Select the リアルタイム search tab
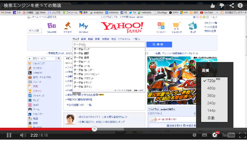Image resolution: width=247 pixels, height=144 pixels. tap(124, 39)
